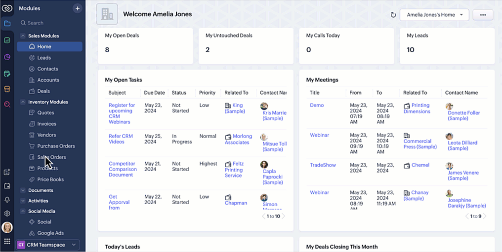Open the Demo meeting

point(317,105)
